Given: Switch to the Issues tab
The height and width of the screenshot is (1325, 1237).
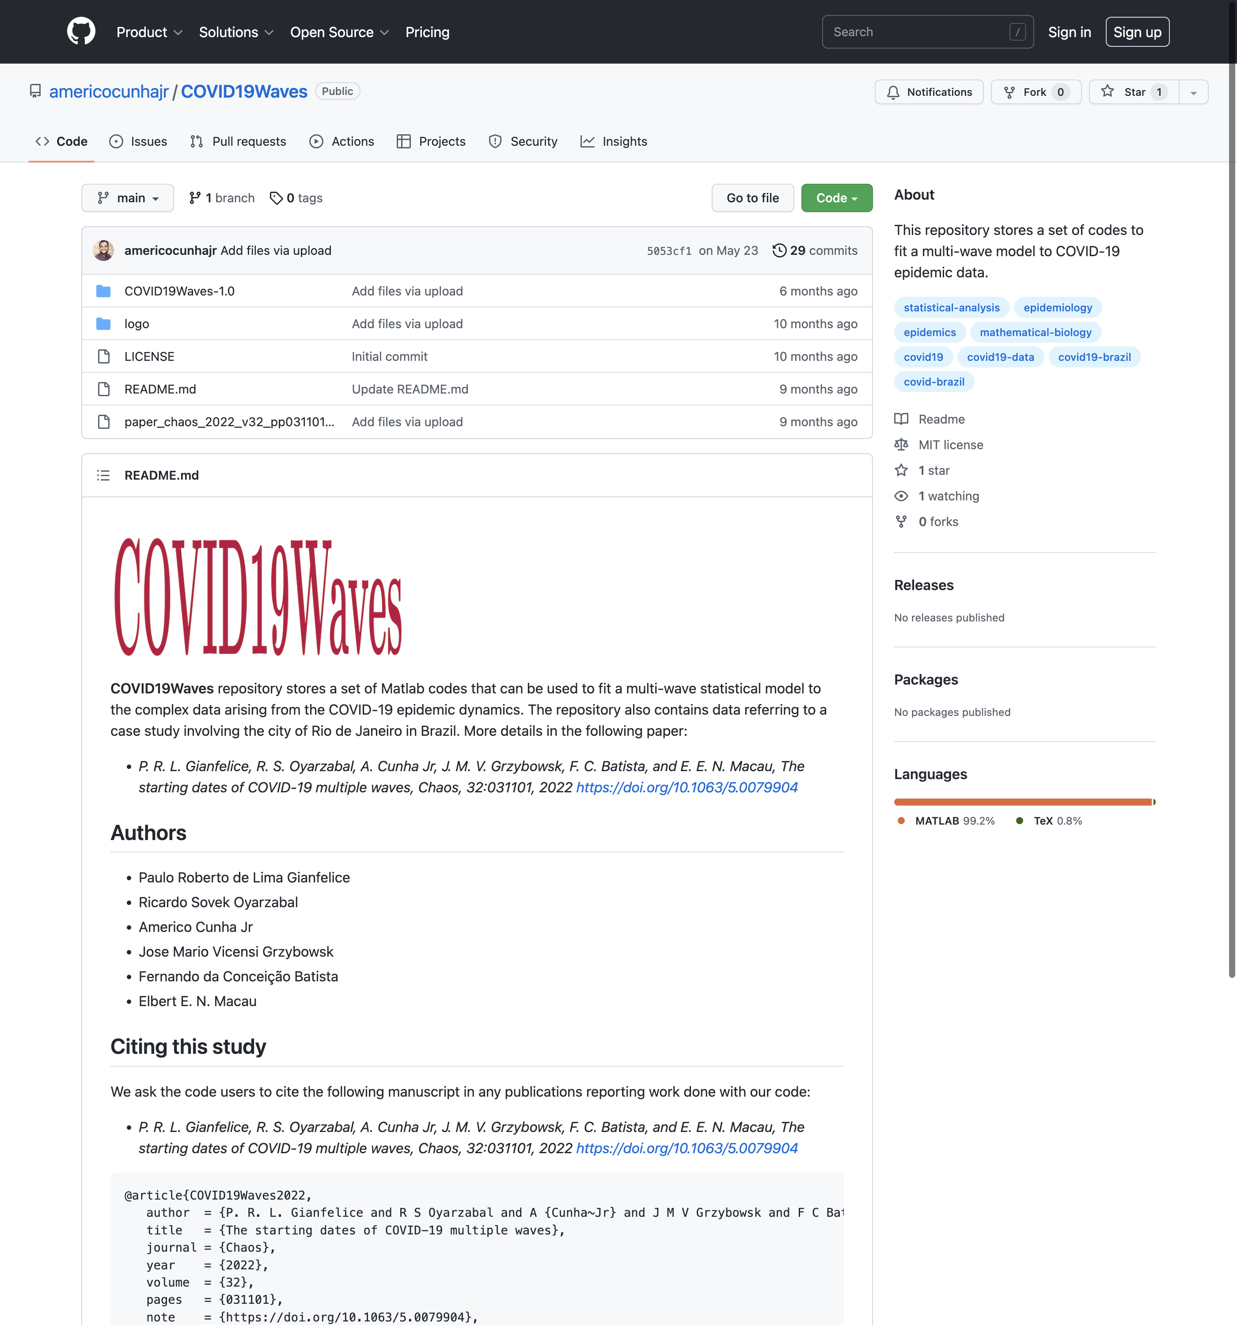Looking at the screenshot, I should pos(138,141).
